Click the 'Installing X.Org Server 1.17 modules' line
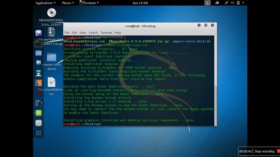 tap(106, 101)
